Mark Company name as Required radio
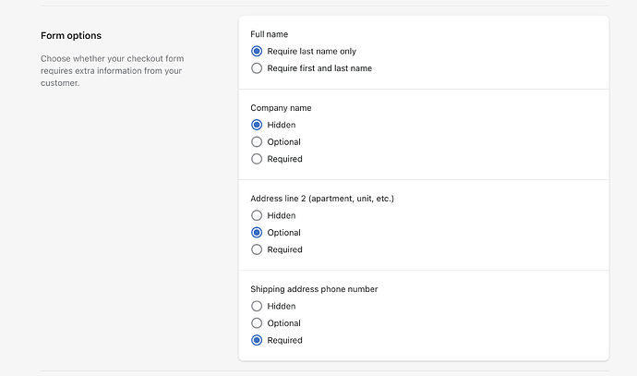Screen dimensions: 637x376 coord(257,159)
